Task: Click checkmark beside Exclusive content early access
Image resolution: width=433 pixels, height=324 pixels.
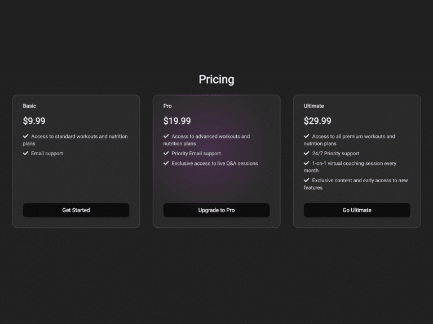Action: click(x=307, y=180)
